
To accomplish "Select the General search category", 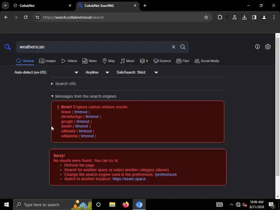I will (x=25, y=61).
